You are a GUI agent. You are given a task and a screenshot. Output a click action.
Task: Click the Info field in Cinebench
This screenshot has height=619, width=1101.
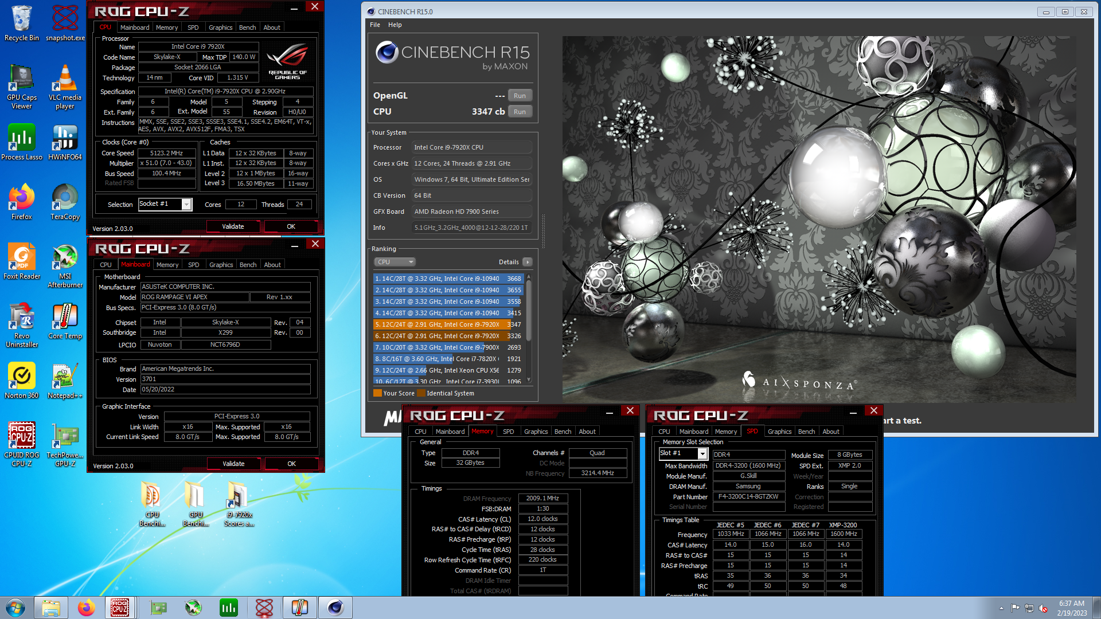pyautogui.click(x=471, y=228)
